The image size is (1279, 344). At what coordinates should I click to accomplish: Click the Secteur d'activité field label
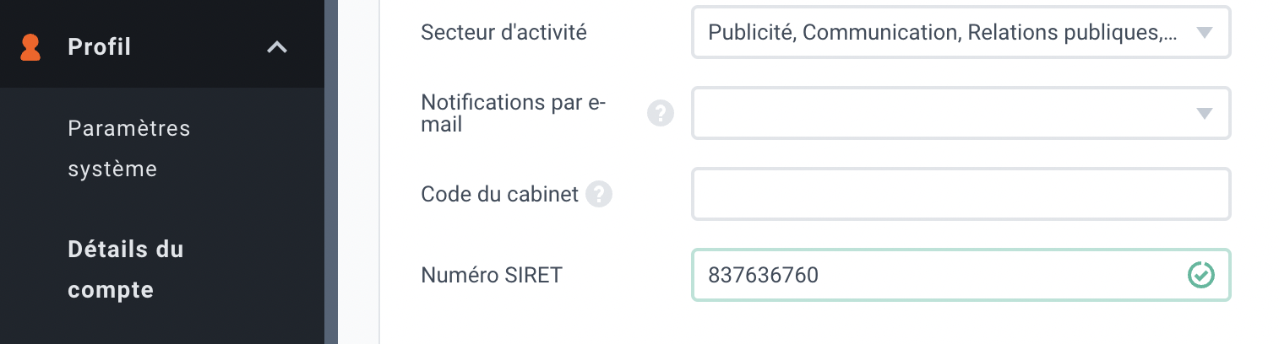pos(503,33)
